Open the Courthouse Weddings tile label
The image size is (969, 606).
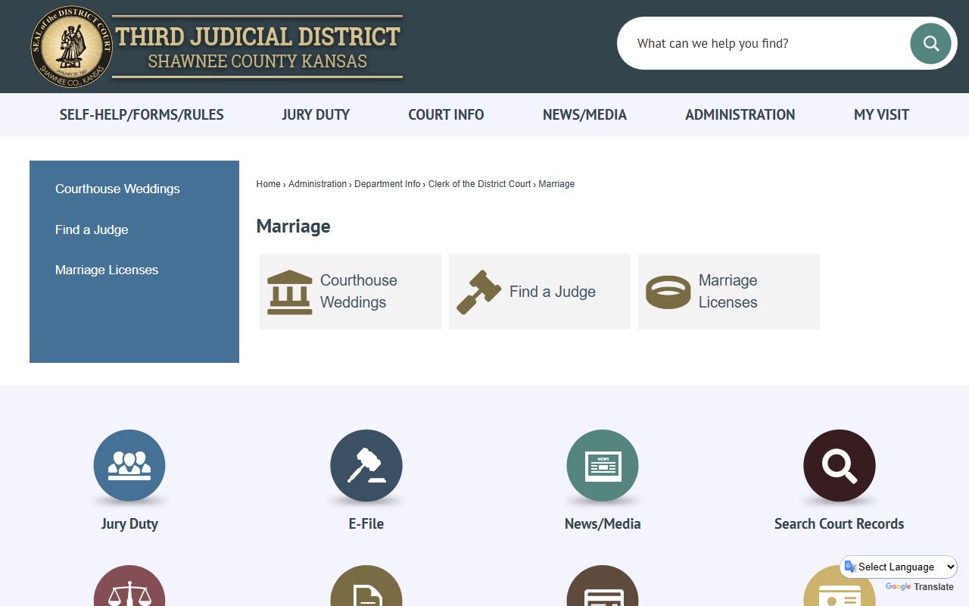(359, 292)
